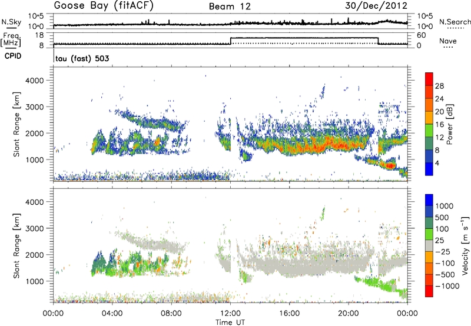The image size is (471, 326).
Task: Click the positive 1000 Velocity colorbar label
Action: (x=444, y=206)
